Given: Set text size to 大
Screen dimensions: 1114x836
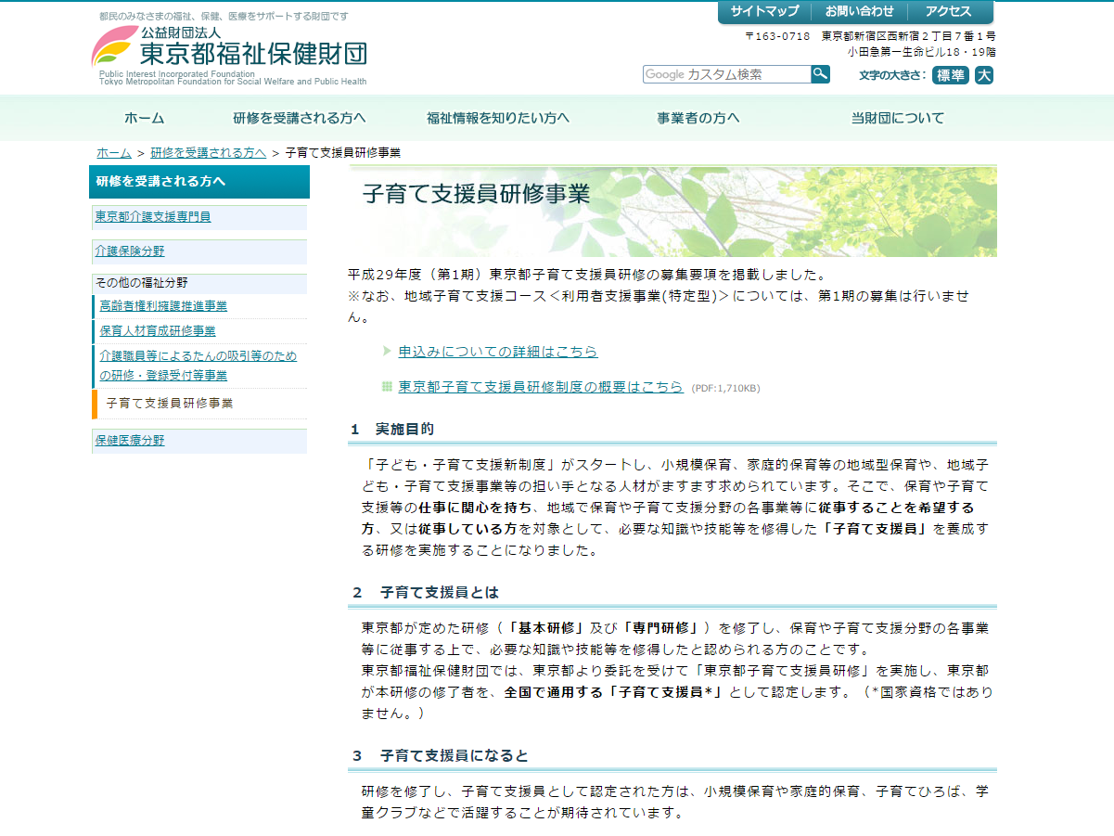Looking at the screenshot, I should point(984,75).
